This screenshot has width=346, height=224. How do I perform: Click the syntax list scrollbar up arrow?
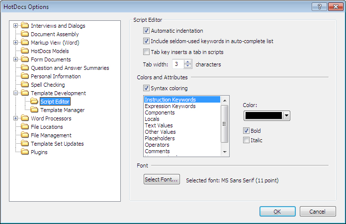pyautogui.click(x=225, y=101)
